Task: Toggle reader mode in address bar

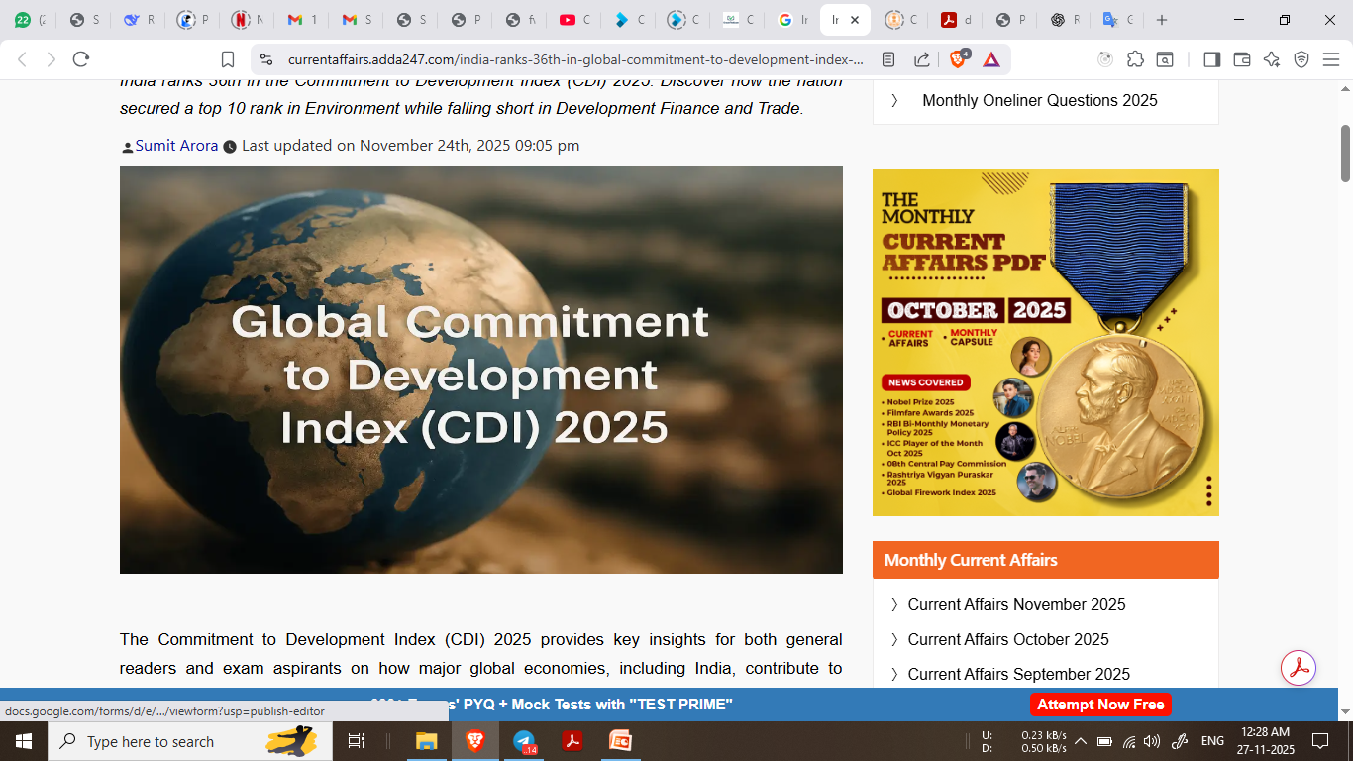Action: (888, 59)
